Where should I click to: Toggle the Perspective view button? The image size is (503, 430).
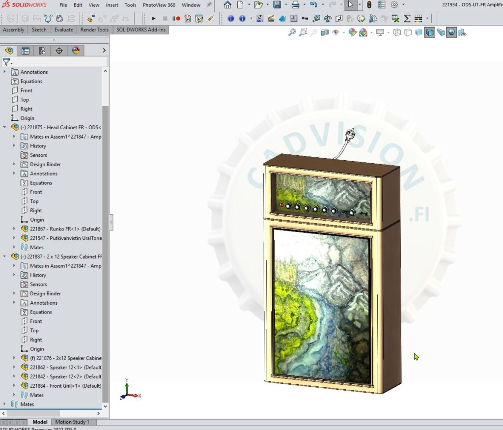(x=441, y=32)
